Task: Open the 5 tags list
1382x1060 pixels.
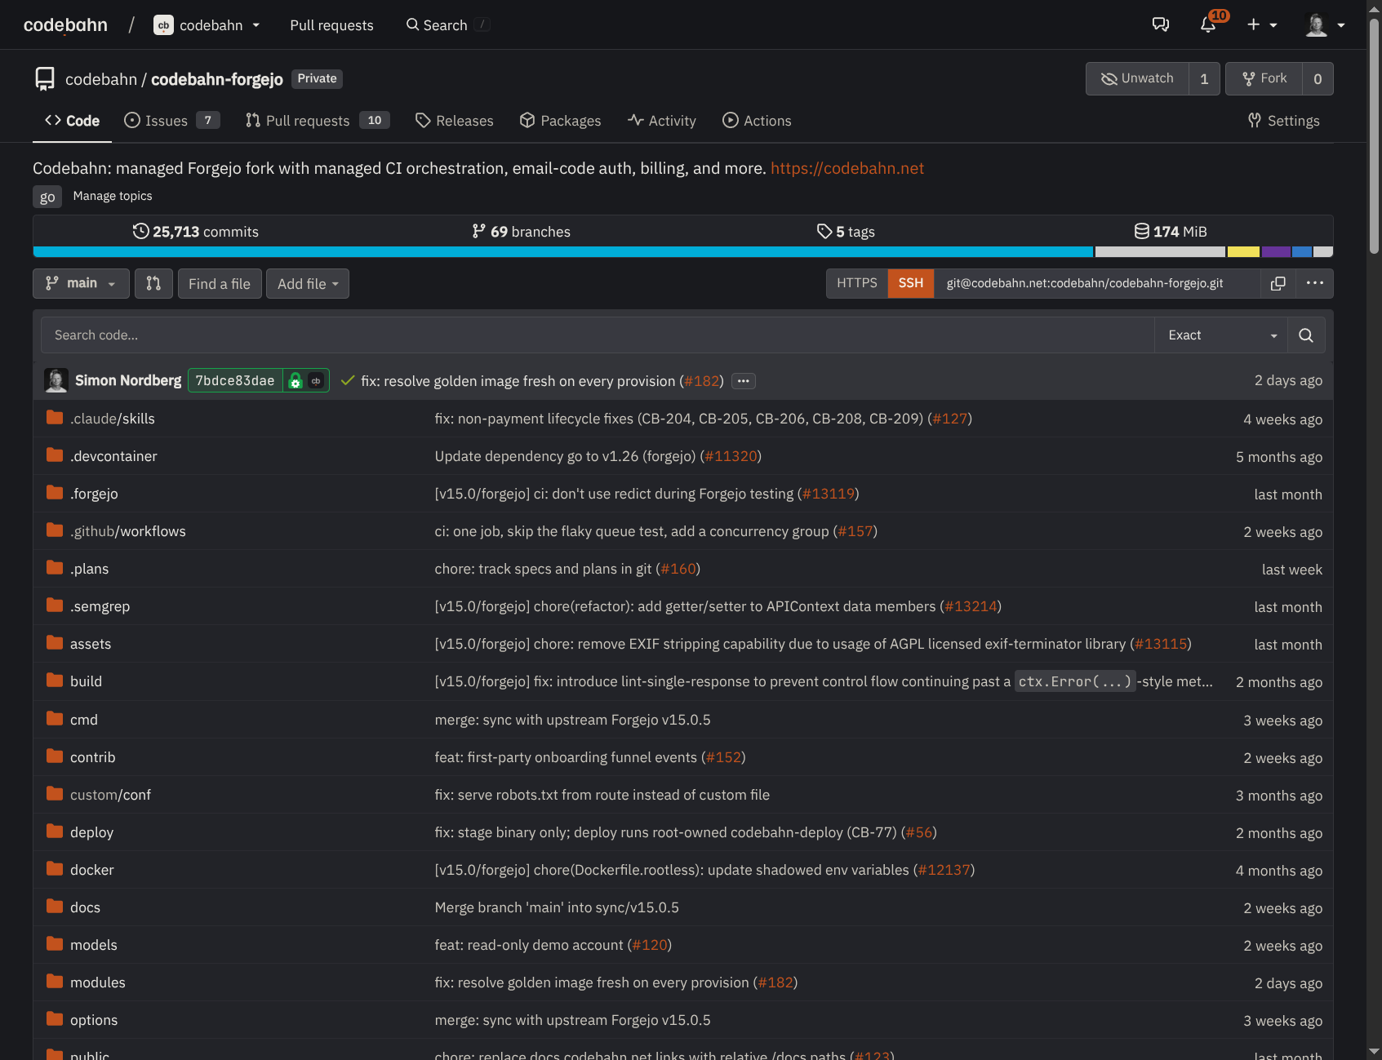Action: 846,232
